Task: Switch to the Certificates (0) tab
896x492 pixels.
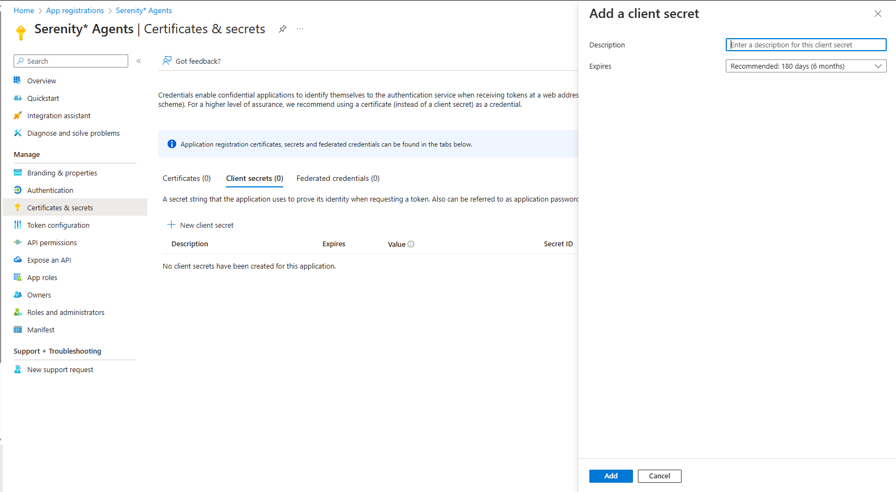Action: tap(187, 178)
